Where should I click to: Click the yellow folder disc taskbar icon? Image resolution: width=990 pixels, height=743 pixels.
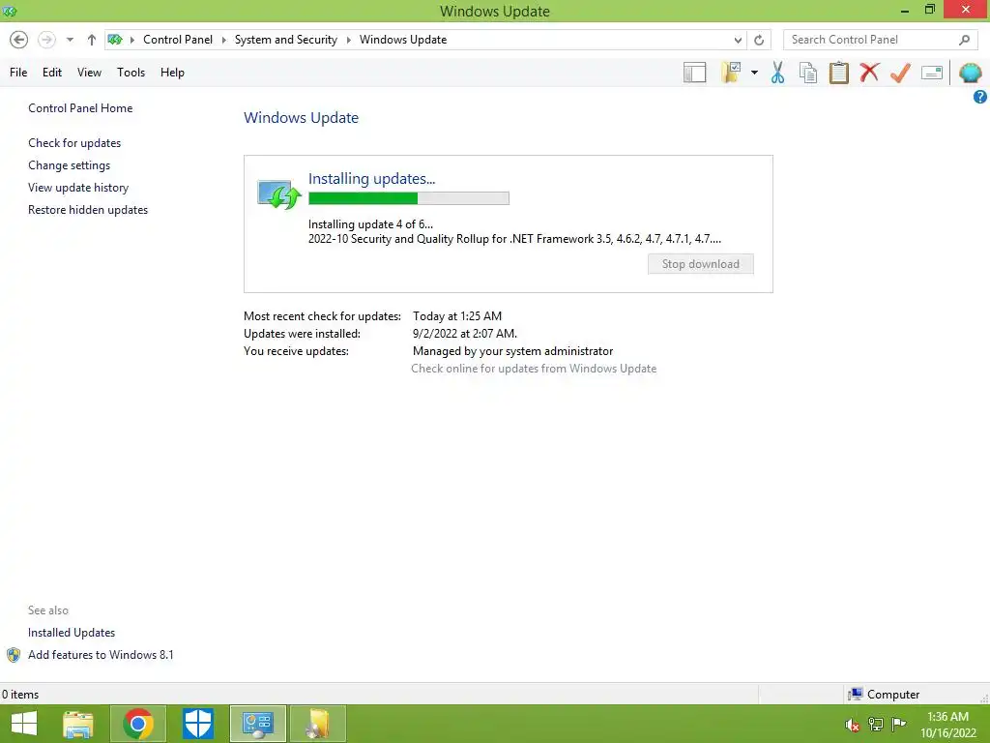(317, 724)
